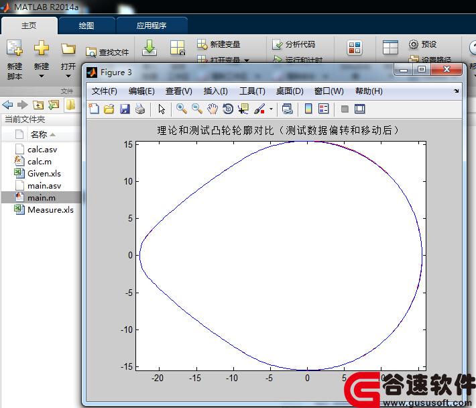Switch to 绘图 tab in MATLAB

pos(86,25)
